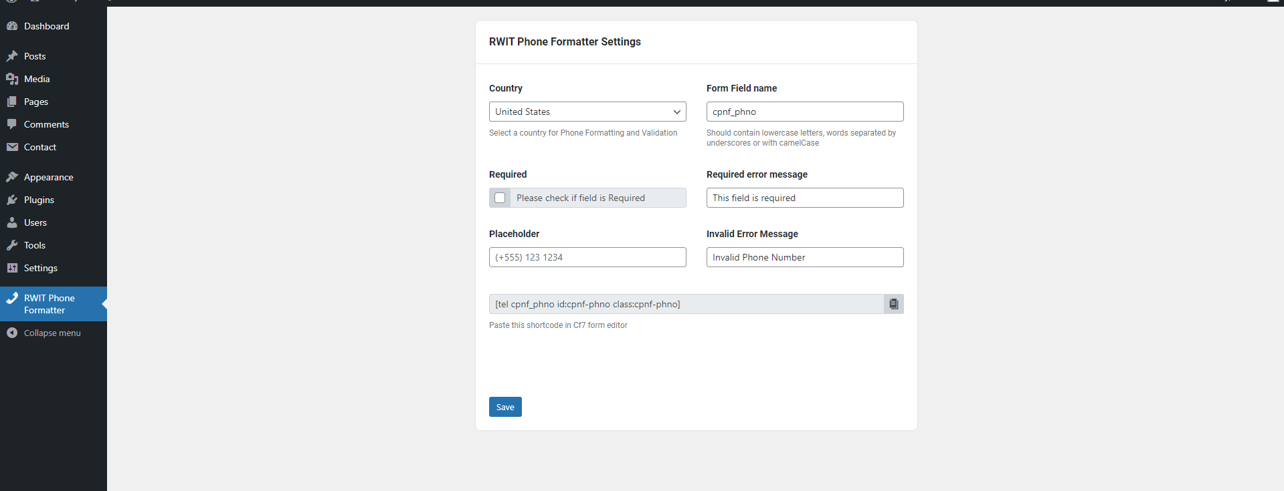The width and height of the screenshot is (1284, 491).
Task: Click the Dashboard gauge icon
Action: pos(12,26)
